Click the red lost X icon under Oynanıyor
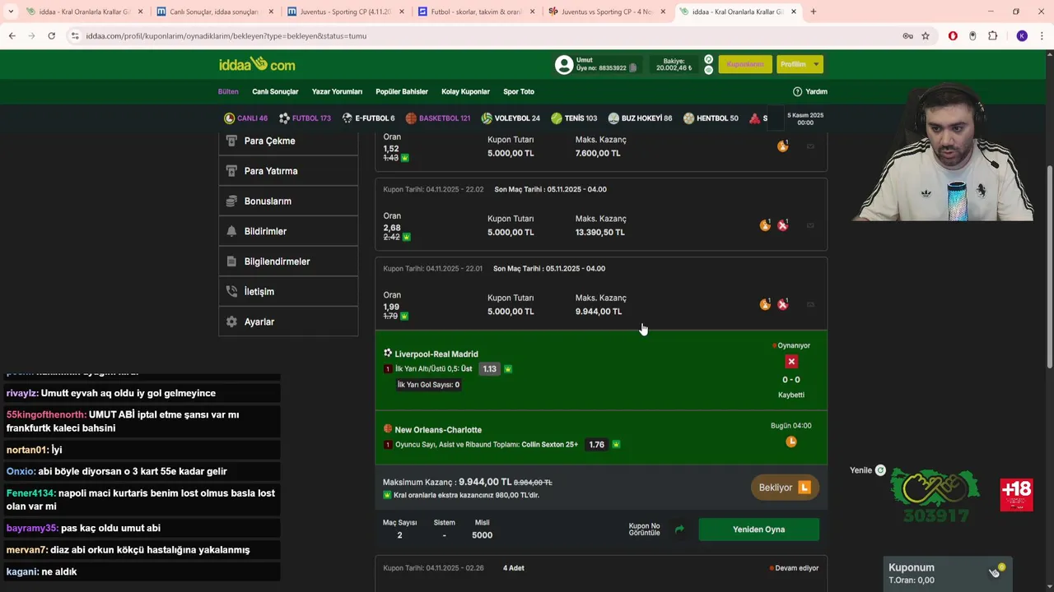1054x592 pixels. pos(791,362)
